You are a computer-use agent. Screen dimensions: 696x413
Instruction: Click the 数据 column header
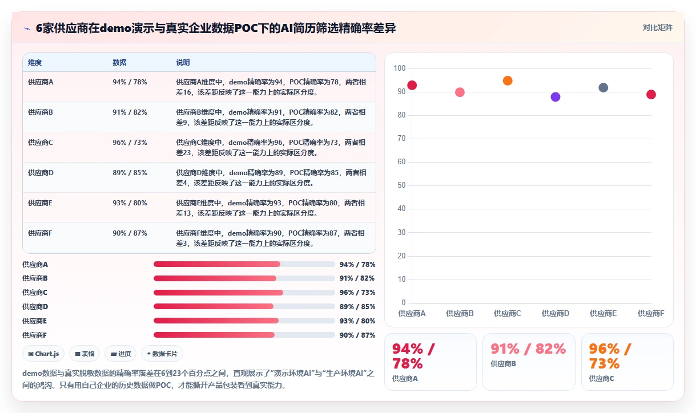click(x=119, y=63)
